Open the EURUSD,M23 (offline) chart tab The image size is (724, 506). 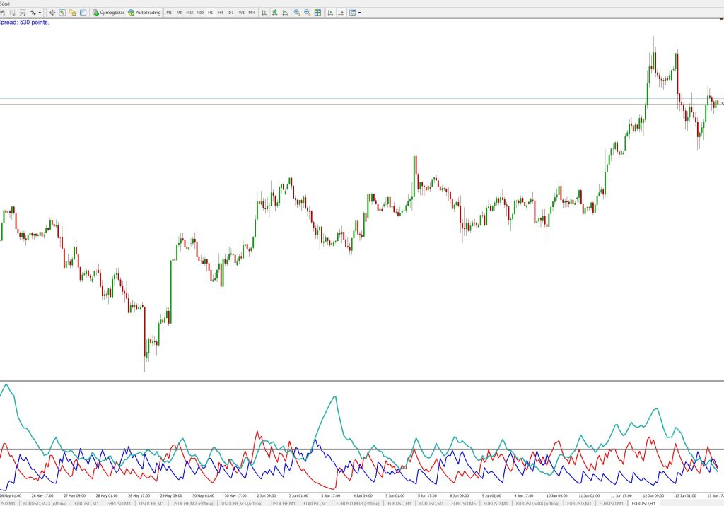(45, 503)
